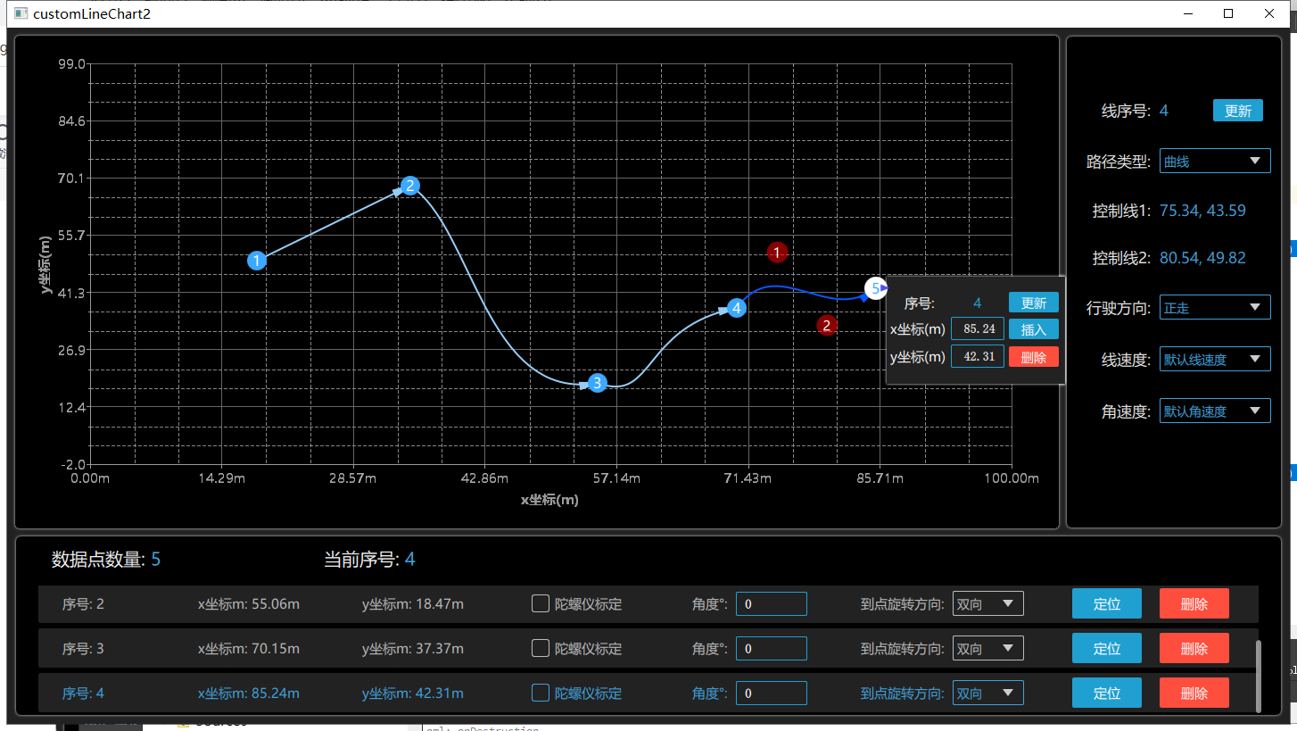Click red control point 2 below marker 5

click(826, 325)
